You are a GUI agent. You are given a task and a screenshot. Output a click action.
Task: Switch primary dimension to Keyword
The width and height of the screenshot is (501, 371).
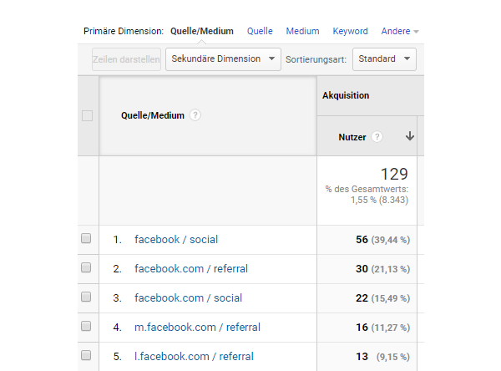point(350,32)
